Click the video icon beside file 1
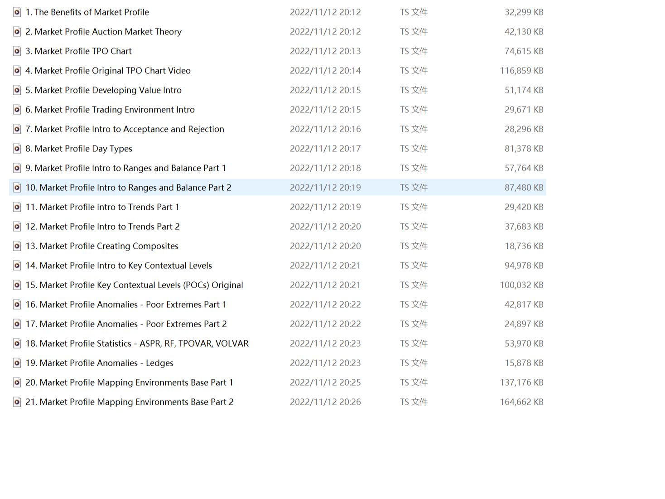The image size is (665, 499). pyautogui.click(x=17, y=12)
